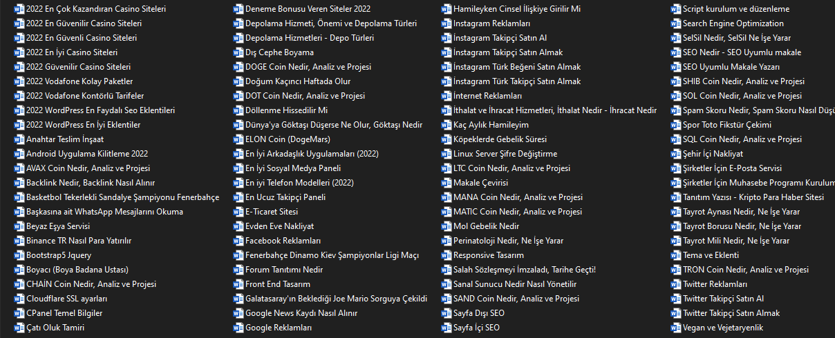The height and width of the screenshot is (338, 835).
Task: Click the Word icon beside 'Beyaz Eşya Servisi'
Action: [19, 226]
